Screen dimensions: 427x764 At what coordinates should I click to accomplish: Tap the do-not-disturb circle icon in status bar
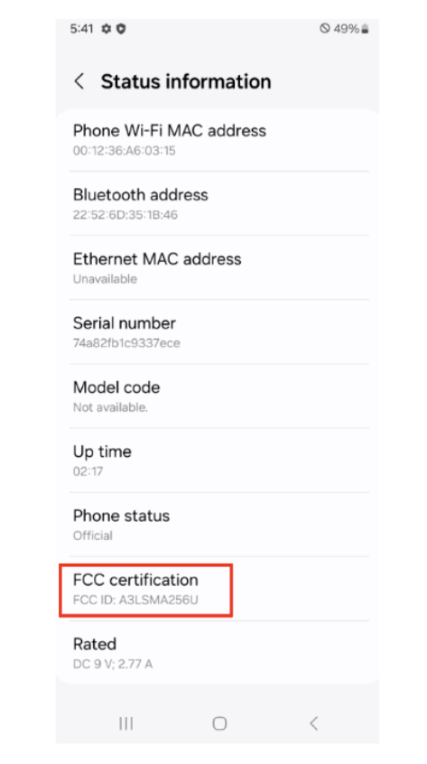[x=325, y=29]
